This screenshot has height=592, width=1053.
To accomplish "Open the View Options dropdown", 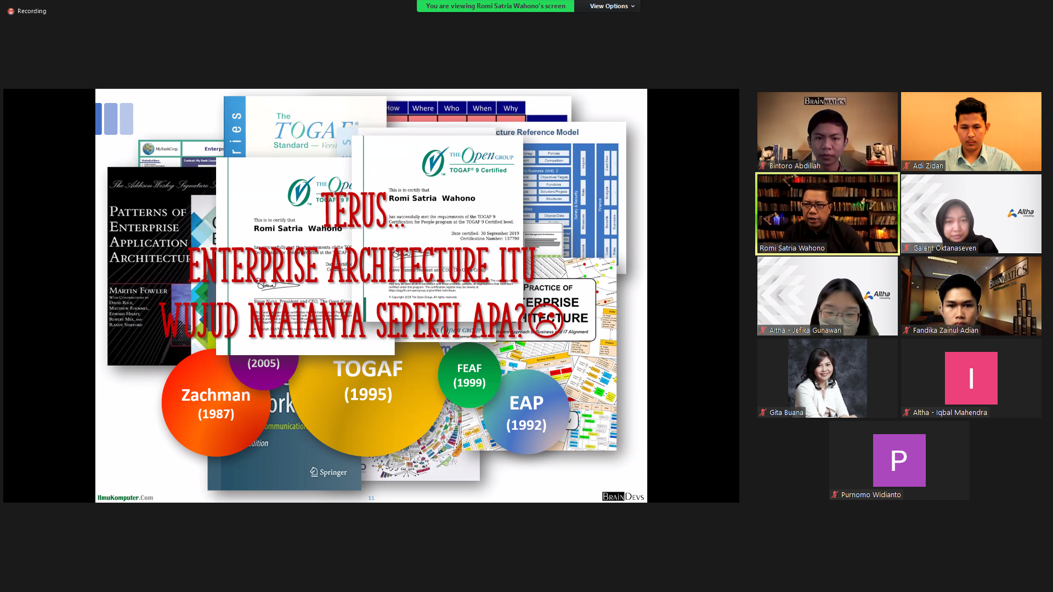I will (x=608, y=6).
